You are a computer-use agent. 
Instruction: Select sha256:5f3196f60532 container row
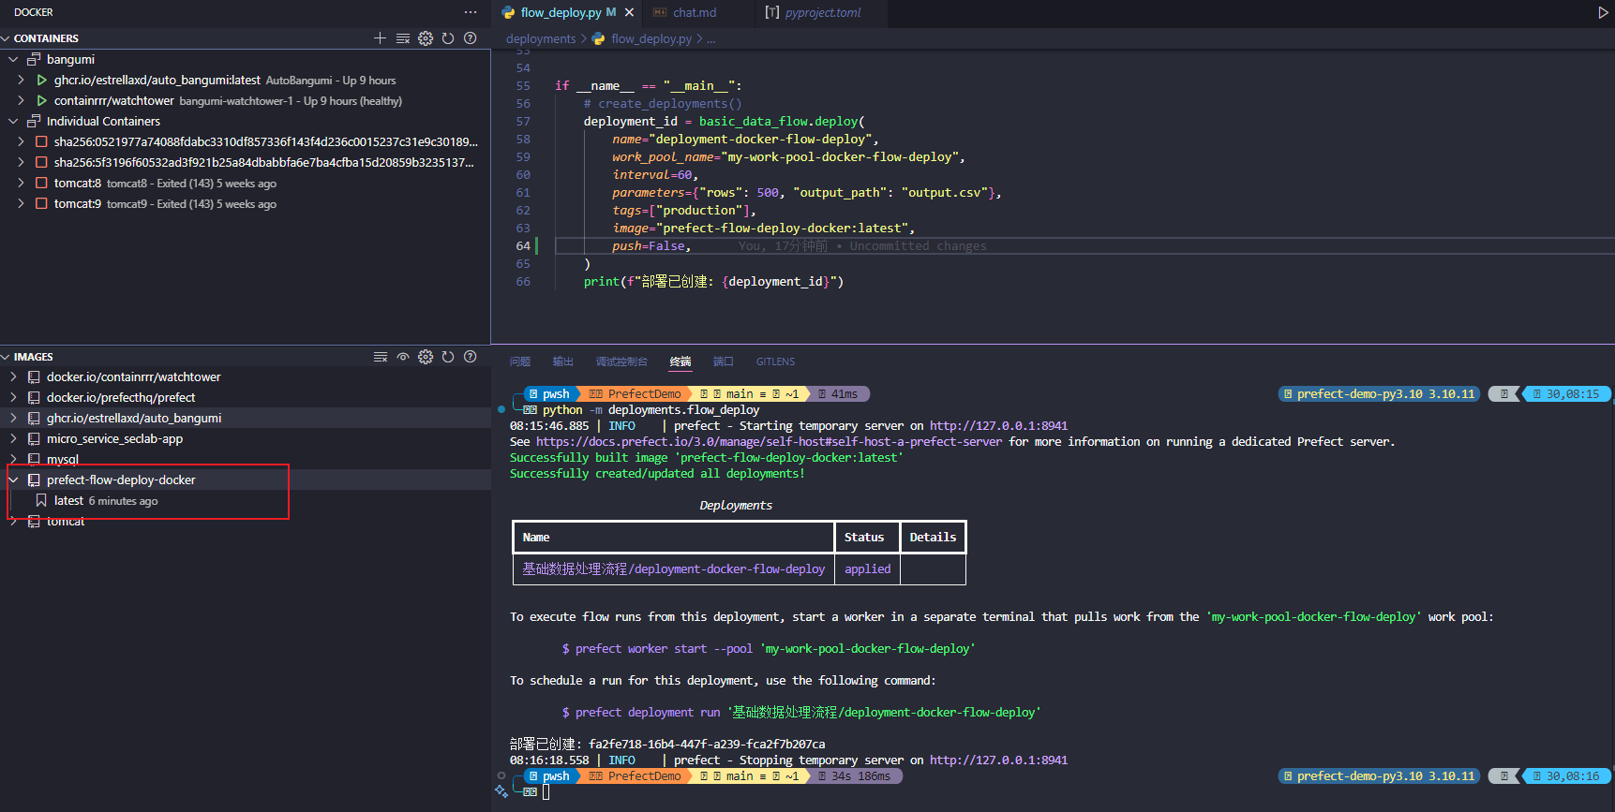(x=246, y=163)
